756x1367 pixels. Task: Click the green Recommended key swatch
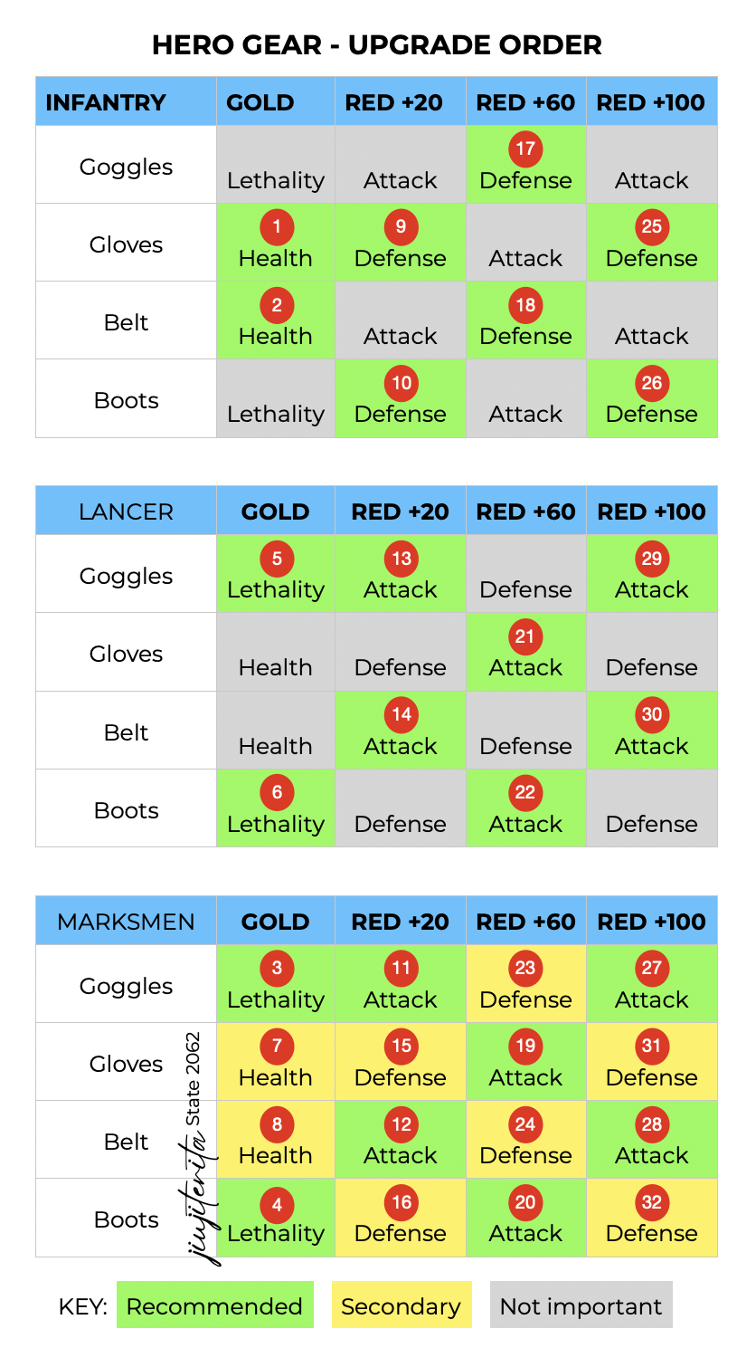[214, 1305]
